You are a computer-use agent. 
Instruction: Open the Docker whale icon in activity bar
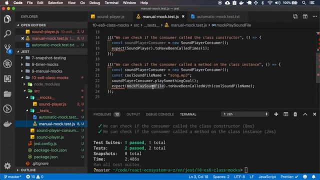7,123
